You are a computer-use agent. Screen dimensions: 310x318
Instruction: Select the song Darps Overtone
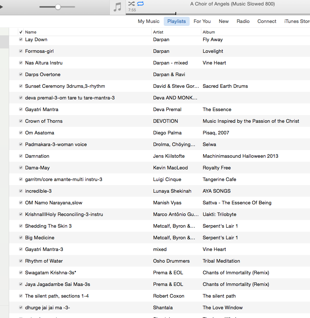point(43,74)
